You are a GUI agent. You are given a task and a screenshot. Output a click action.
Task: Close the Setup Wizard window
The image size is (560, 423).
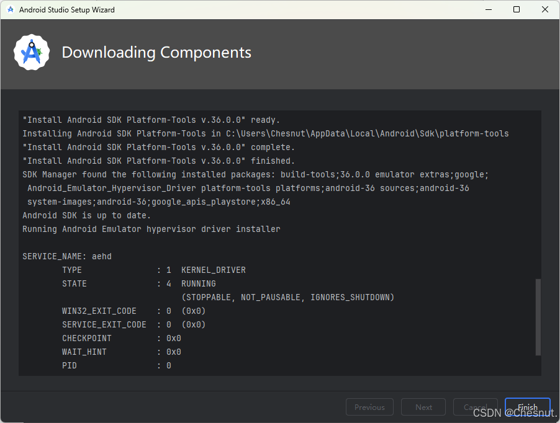tap(544, 10)
